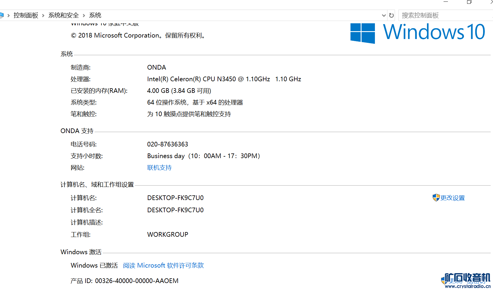Minimize the system window

(446, 2)
